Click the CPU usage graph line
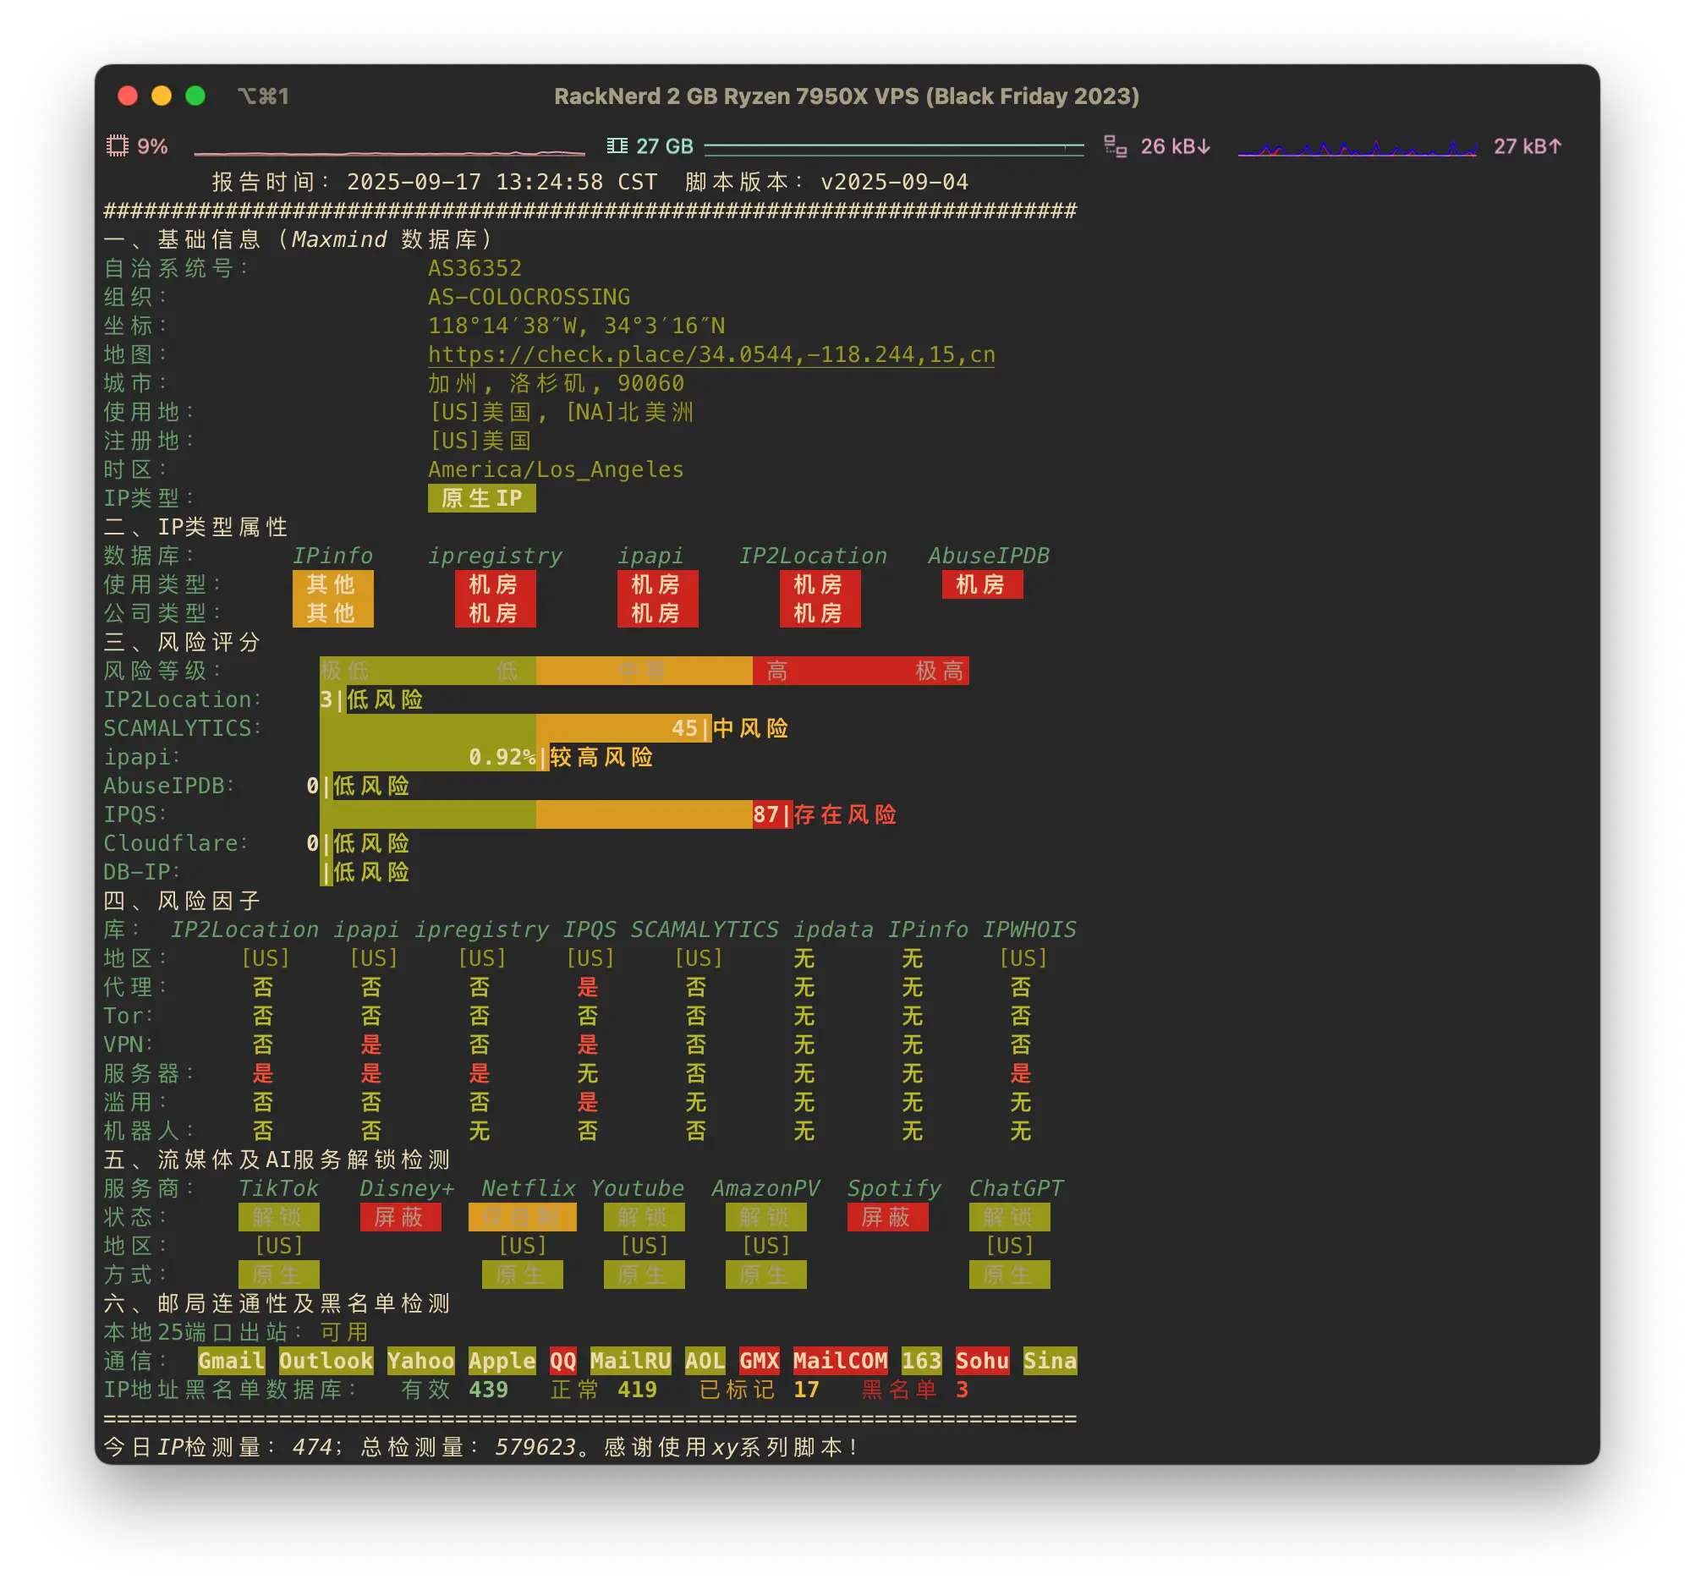 390,152
